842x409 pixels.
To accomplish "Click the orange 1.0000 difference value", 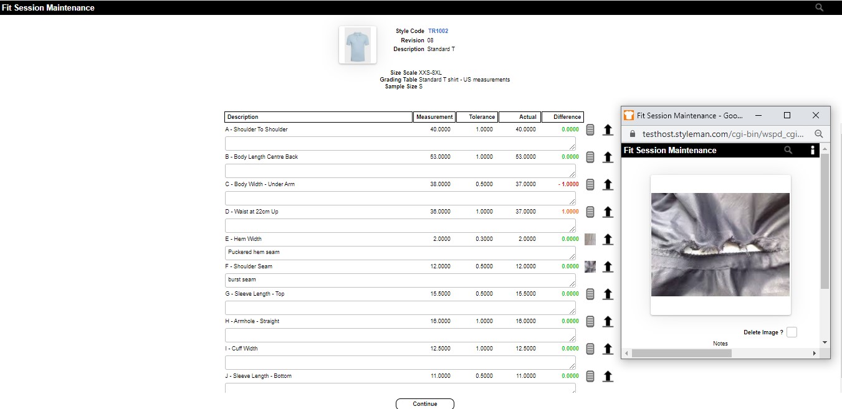I will coord(570,212).
